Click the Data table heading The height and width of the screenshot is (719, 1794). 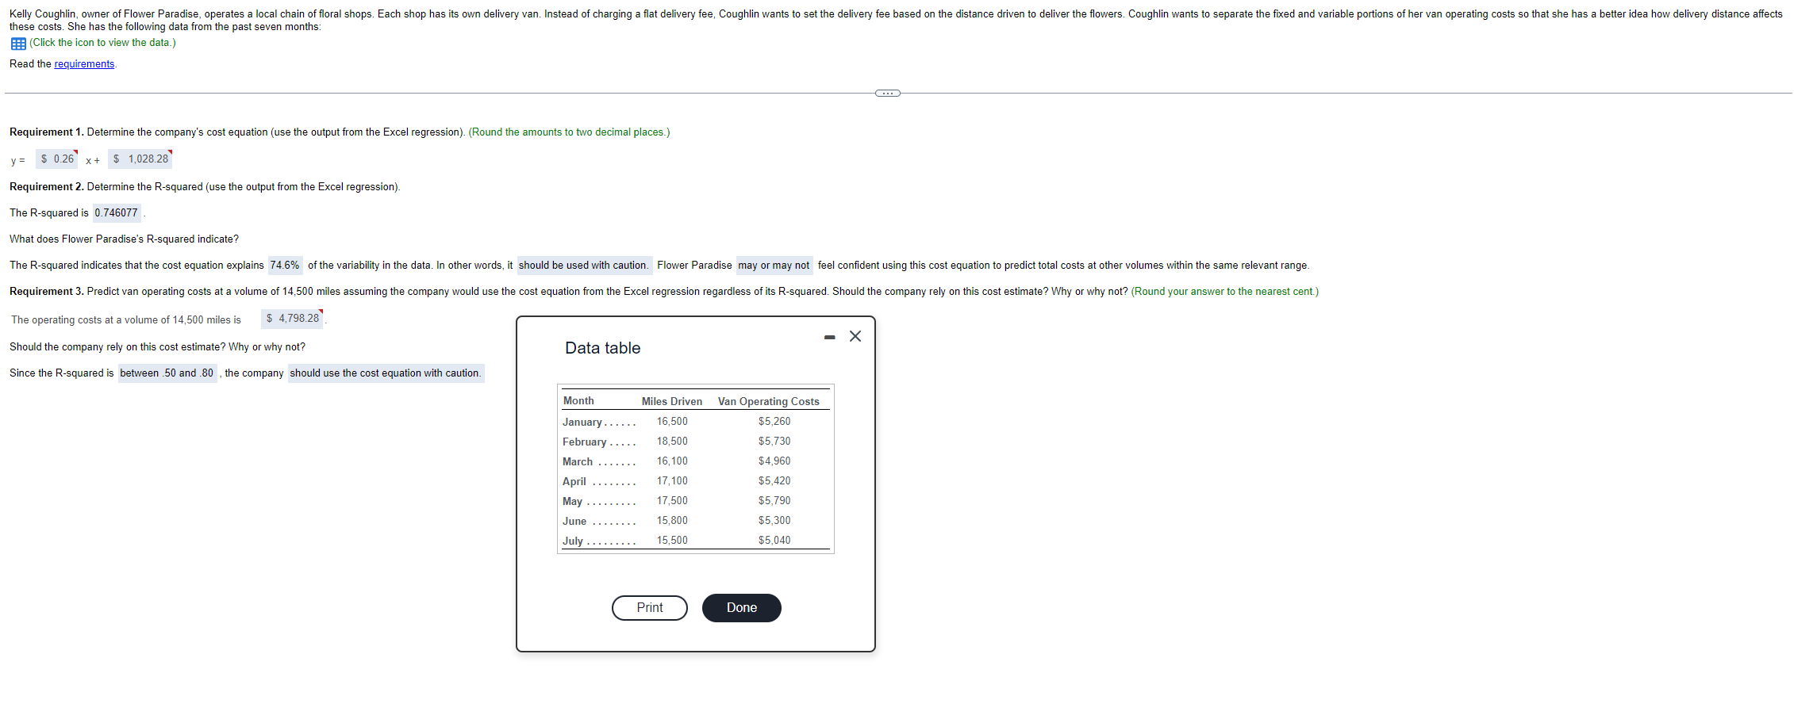click(603, 348)
